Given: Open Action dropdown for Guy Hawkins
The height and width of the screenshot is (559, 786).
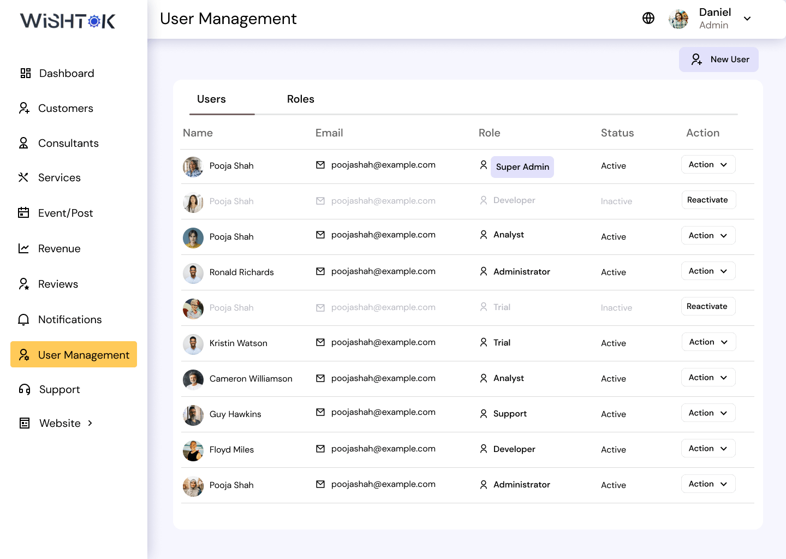Looking at the screenshot, I should [x=708, y=413].
